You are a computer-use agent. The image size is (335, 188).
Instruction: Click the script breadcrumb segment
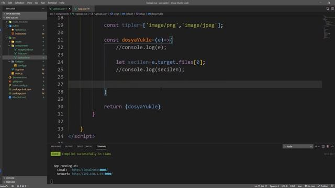[x=115, y=14]
